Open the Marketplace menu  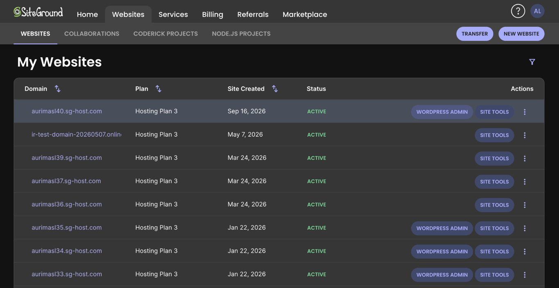tap(305, 14)
